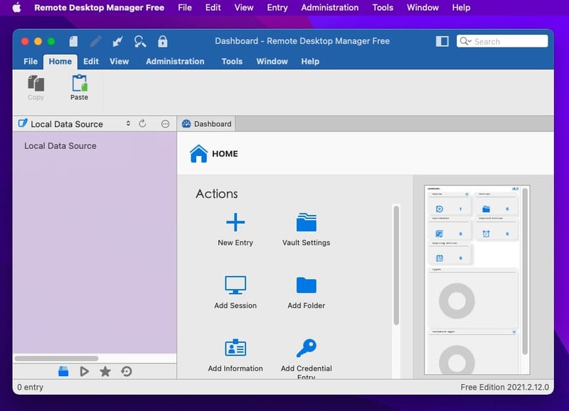Open the View ribbon tab
The height and width of the screenshot is (411, 569).
pyautogui.click(x=119, y=62)
